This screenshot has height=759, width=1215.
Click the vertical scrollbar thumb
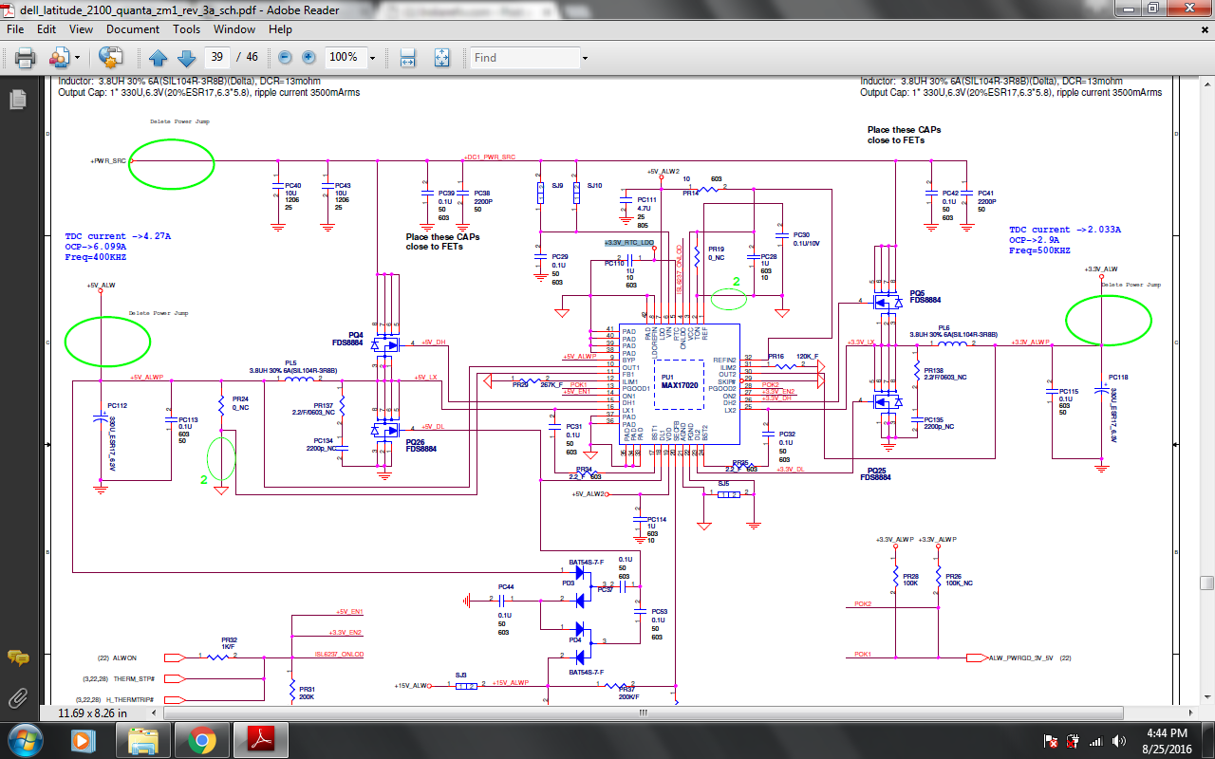[x=1206, y=583]
